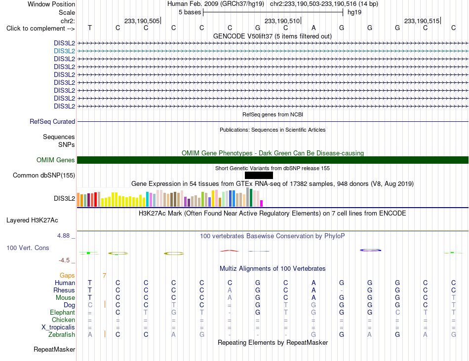Click the position text chr2:233,190,503-233,190,516 (14 bp)
This screenshot has width=469, height=361.
(x=324, y=4)
